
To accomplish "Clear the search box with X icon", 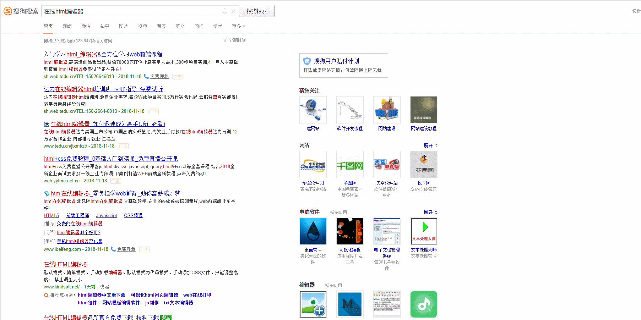I will [233, 11].
